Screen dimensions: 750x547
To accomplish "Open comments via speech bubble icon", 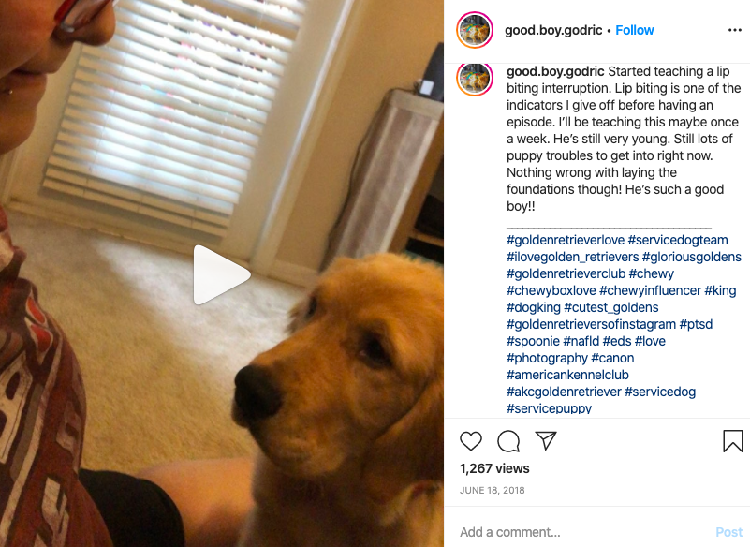I will [x=508, y=441].
